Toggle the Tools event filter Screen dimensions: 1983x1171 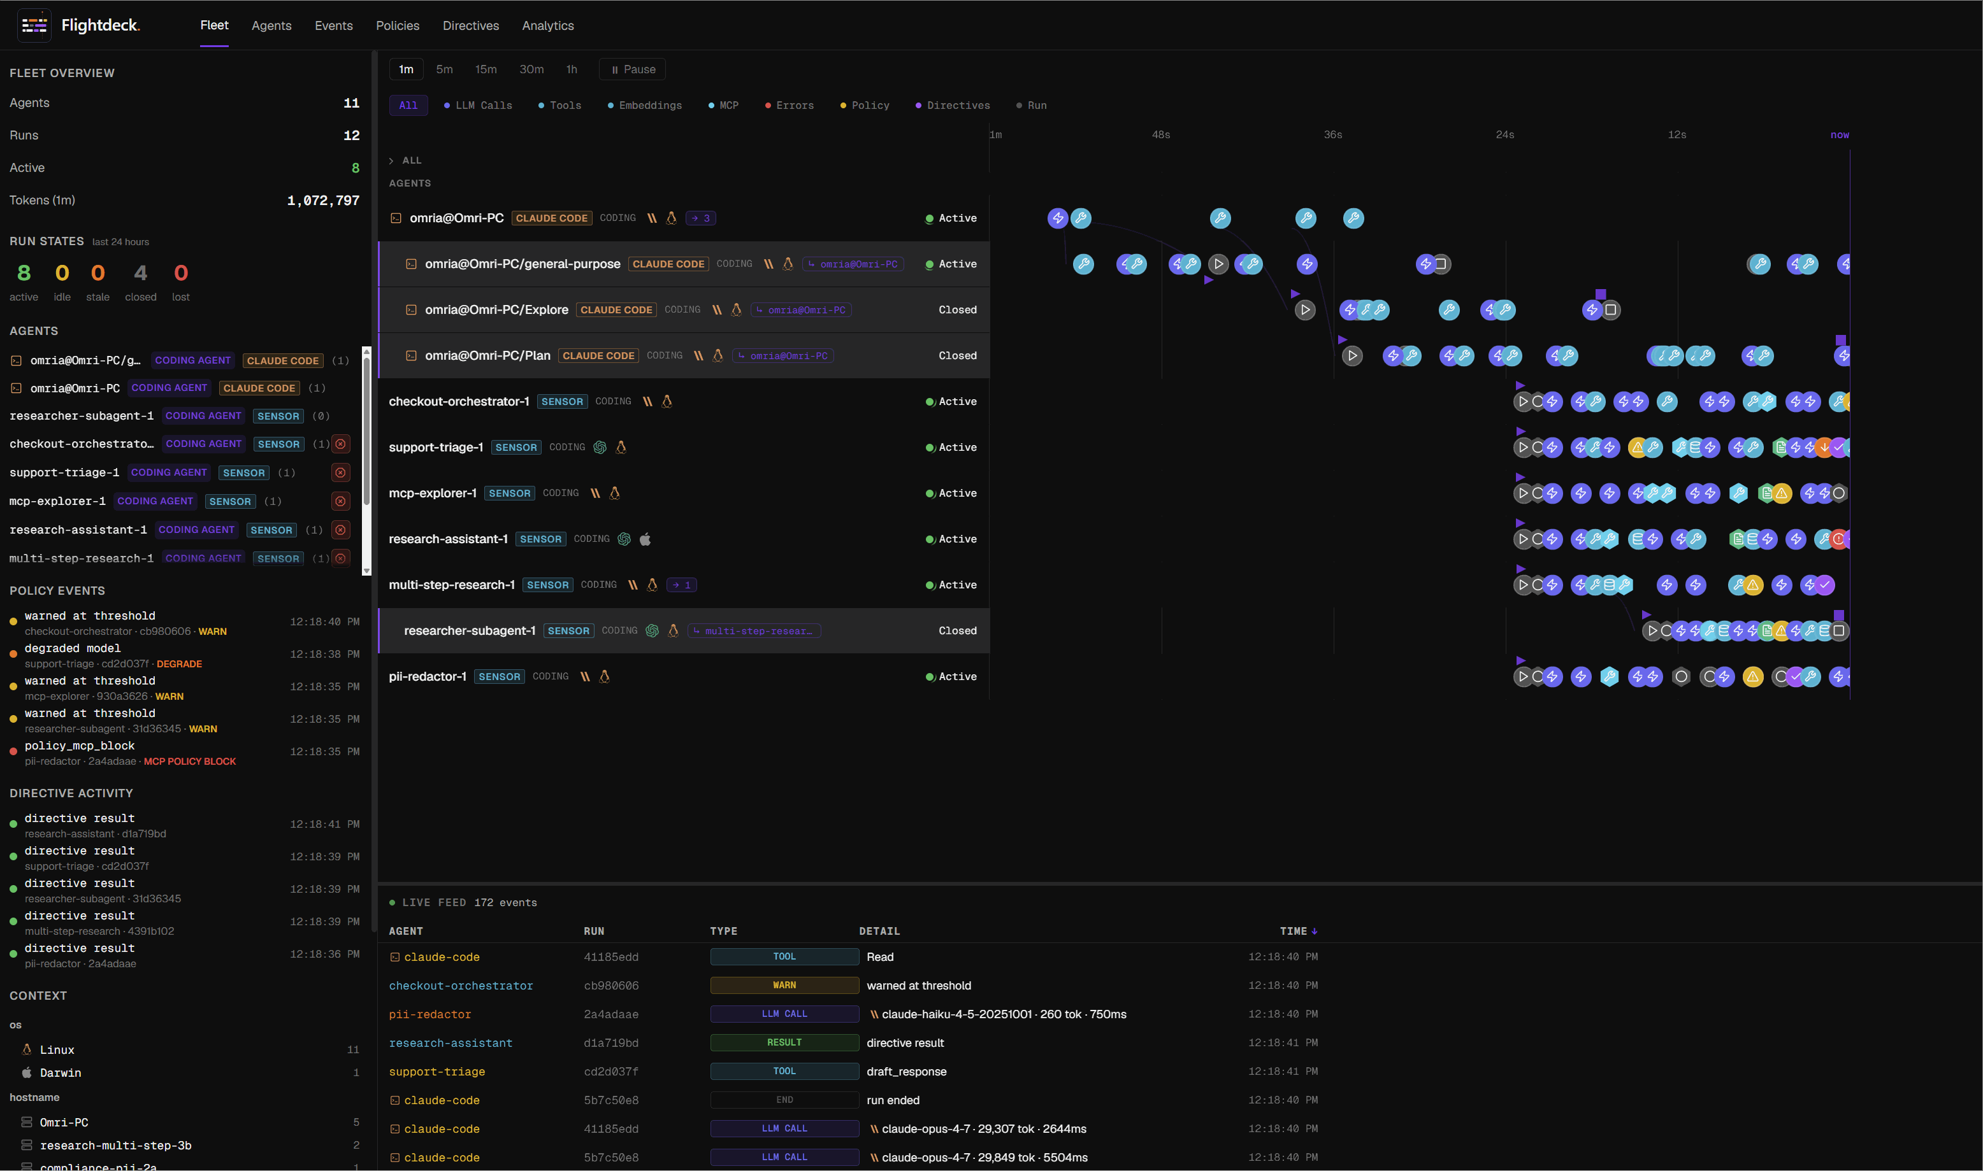pos(559,105)
